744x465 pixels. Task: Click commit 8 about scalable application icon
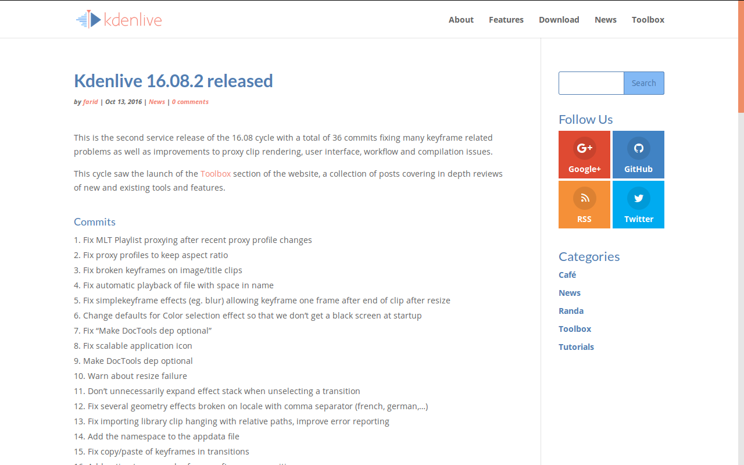(133, 346)
